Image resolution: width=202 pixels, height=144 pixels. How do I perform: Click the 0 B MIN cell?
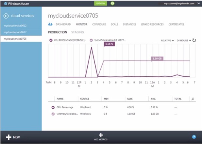pyautogui.click(x=105, y=114)
